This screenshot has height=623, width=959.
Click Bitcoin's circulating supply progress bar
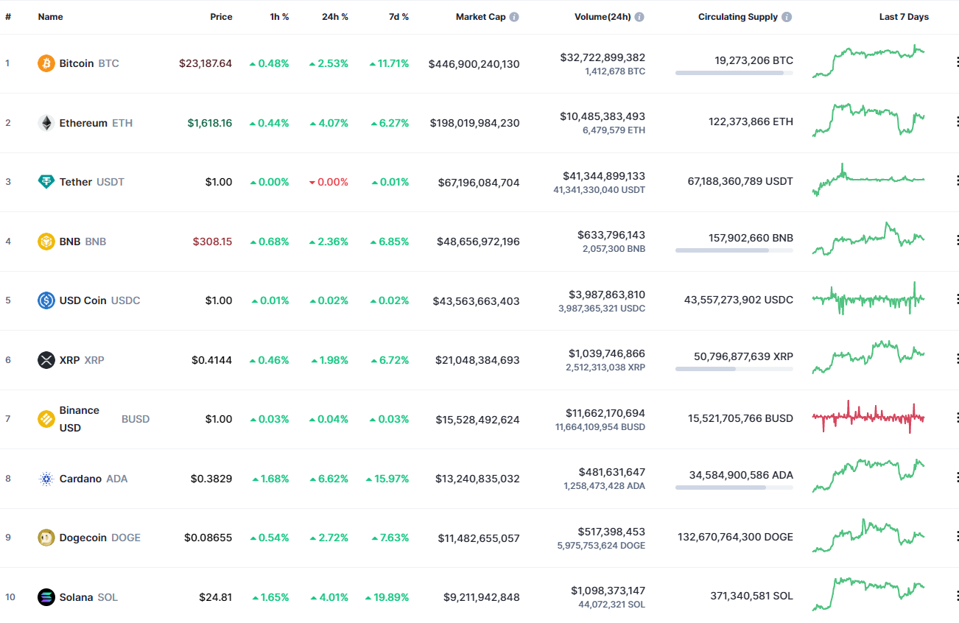pos(734,71)
